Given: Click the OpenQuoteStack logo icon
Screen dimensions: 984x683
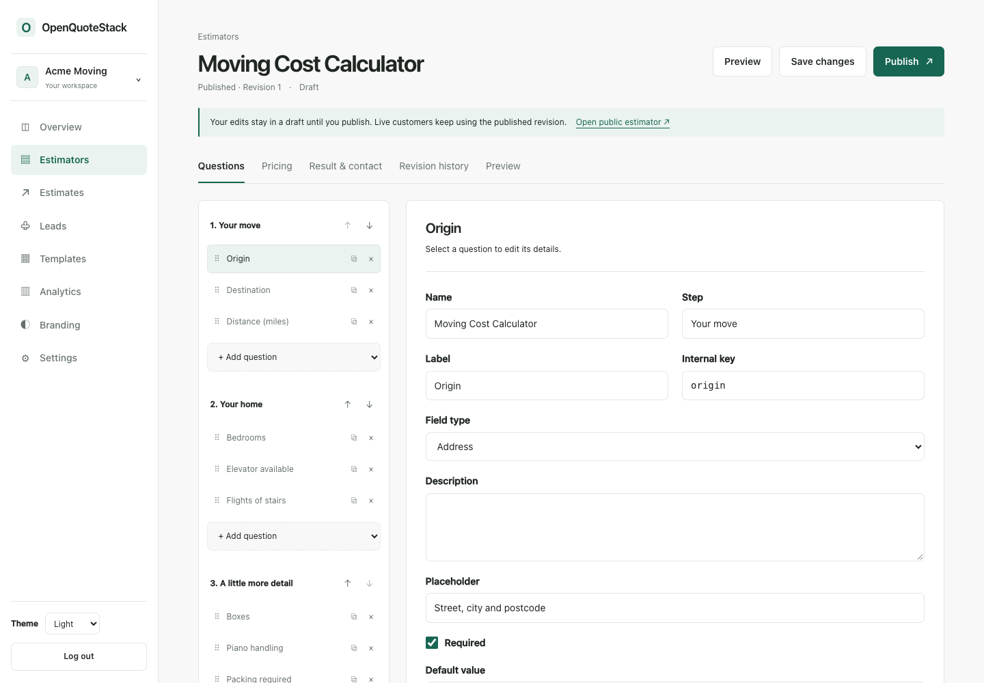Looking at the screenshot, I should coord(26,27).
